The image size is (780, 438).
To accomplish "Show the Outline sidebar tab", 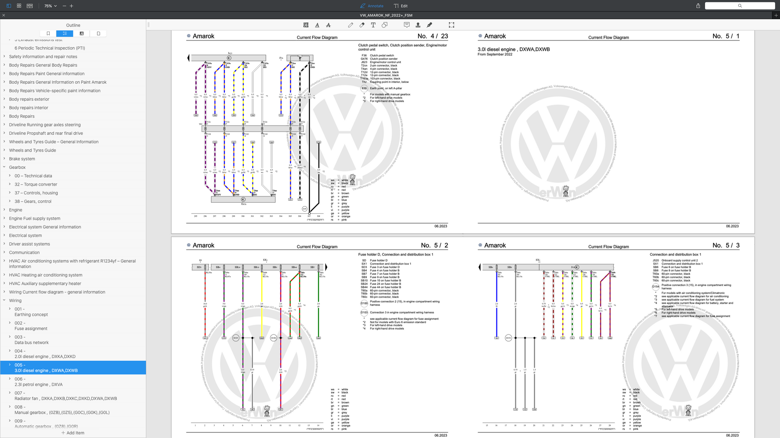I will click(x=65, y=34).
